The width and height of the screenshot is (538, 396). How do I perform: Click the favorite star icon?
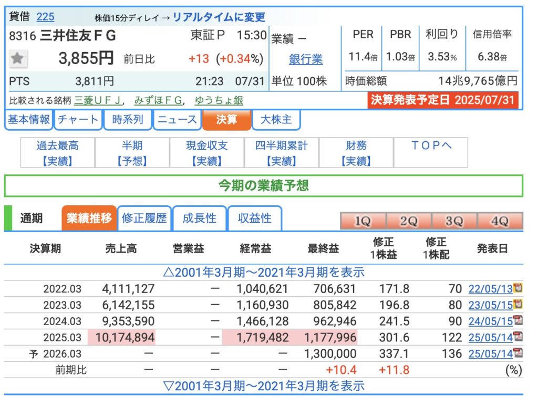pyautogui.click(x=18, y=59)
